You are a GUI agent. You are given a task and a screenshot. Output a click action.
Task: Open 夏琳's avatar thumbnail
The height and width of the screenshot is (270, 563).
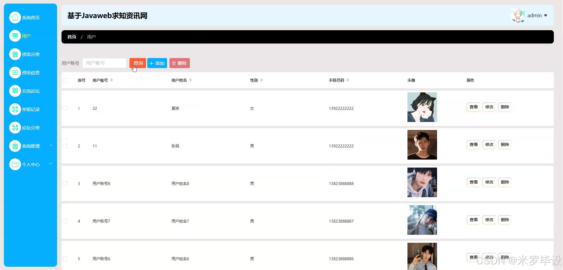pos(422,107)
